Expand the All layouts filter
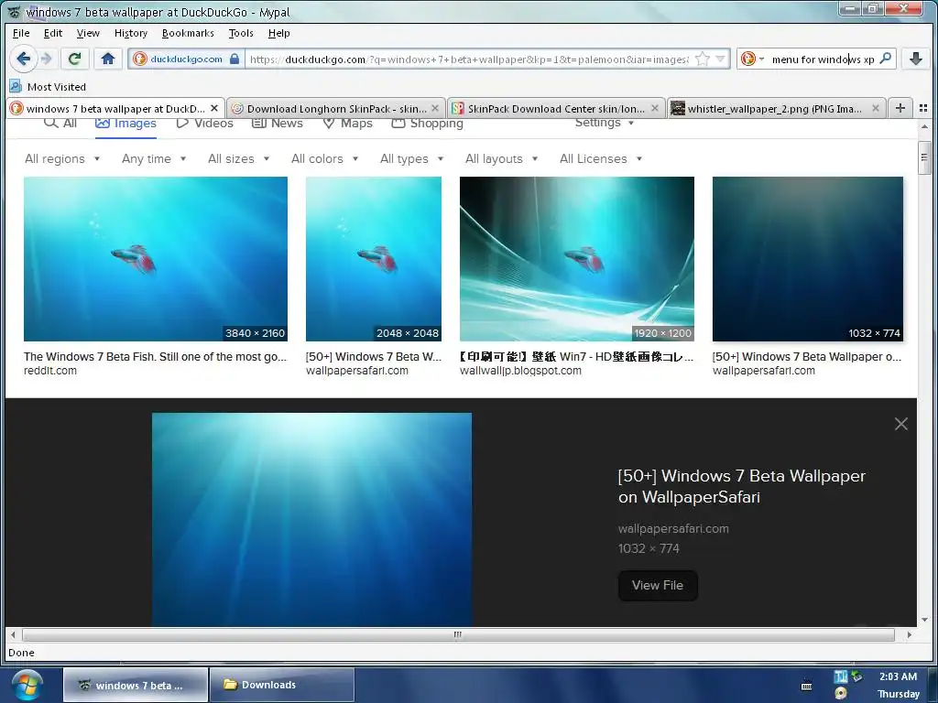938x703 pixels. pyautogui.click(x=501, y=158)
